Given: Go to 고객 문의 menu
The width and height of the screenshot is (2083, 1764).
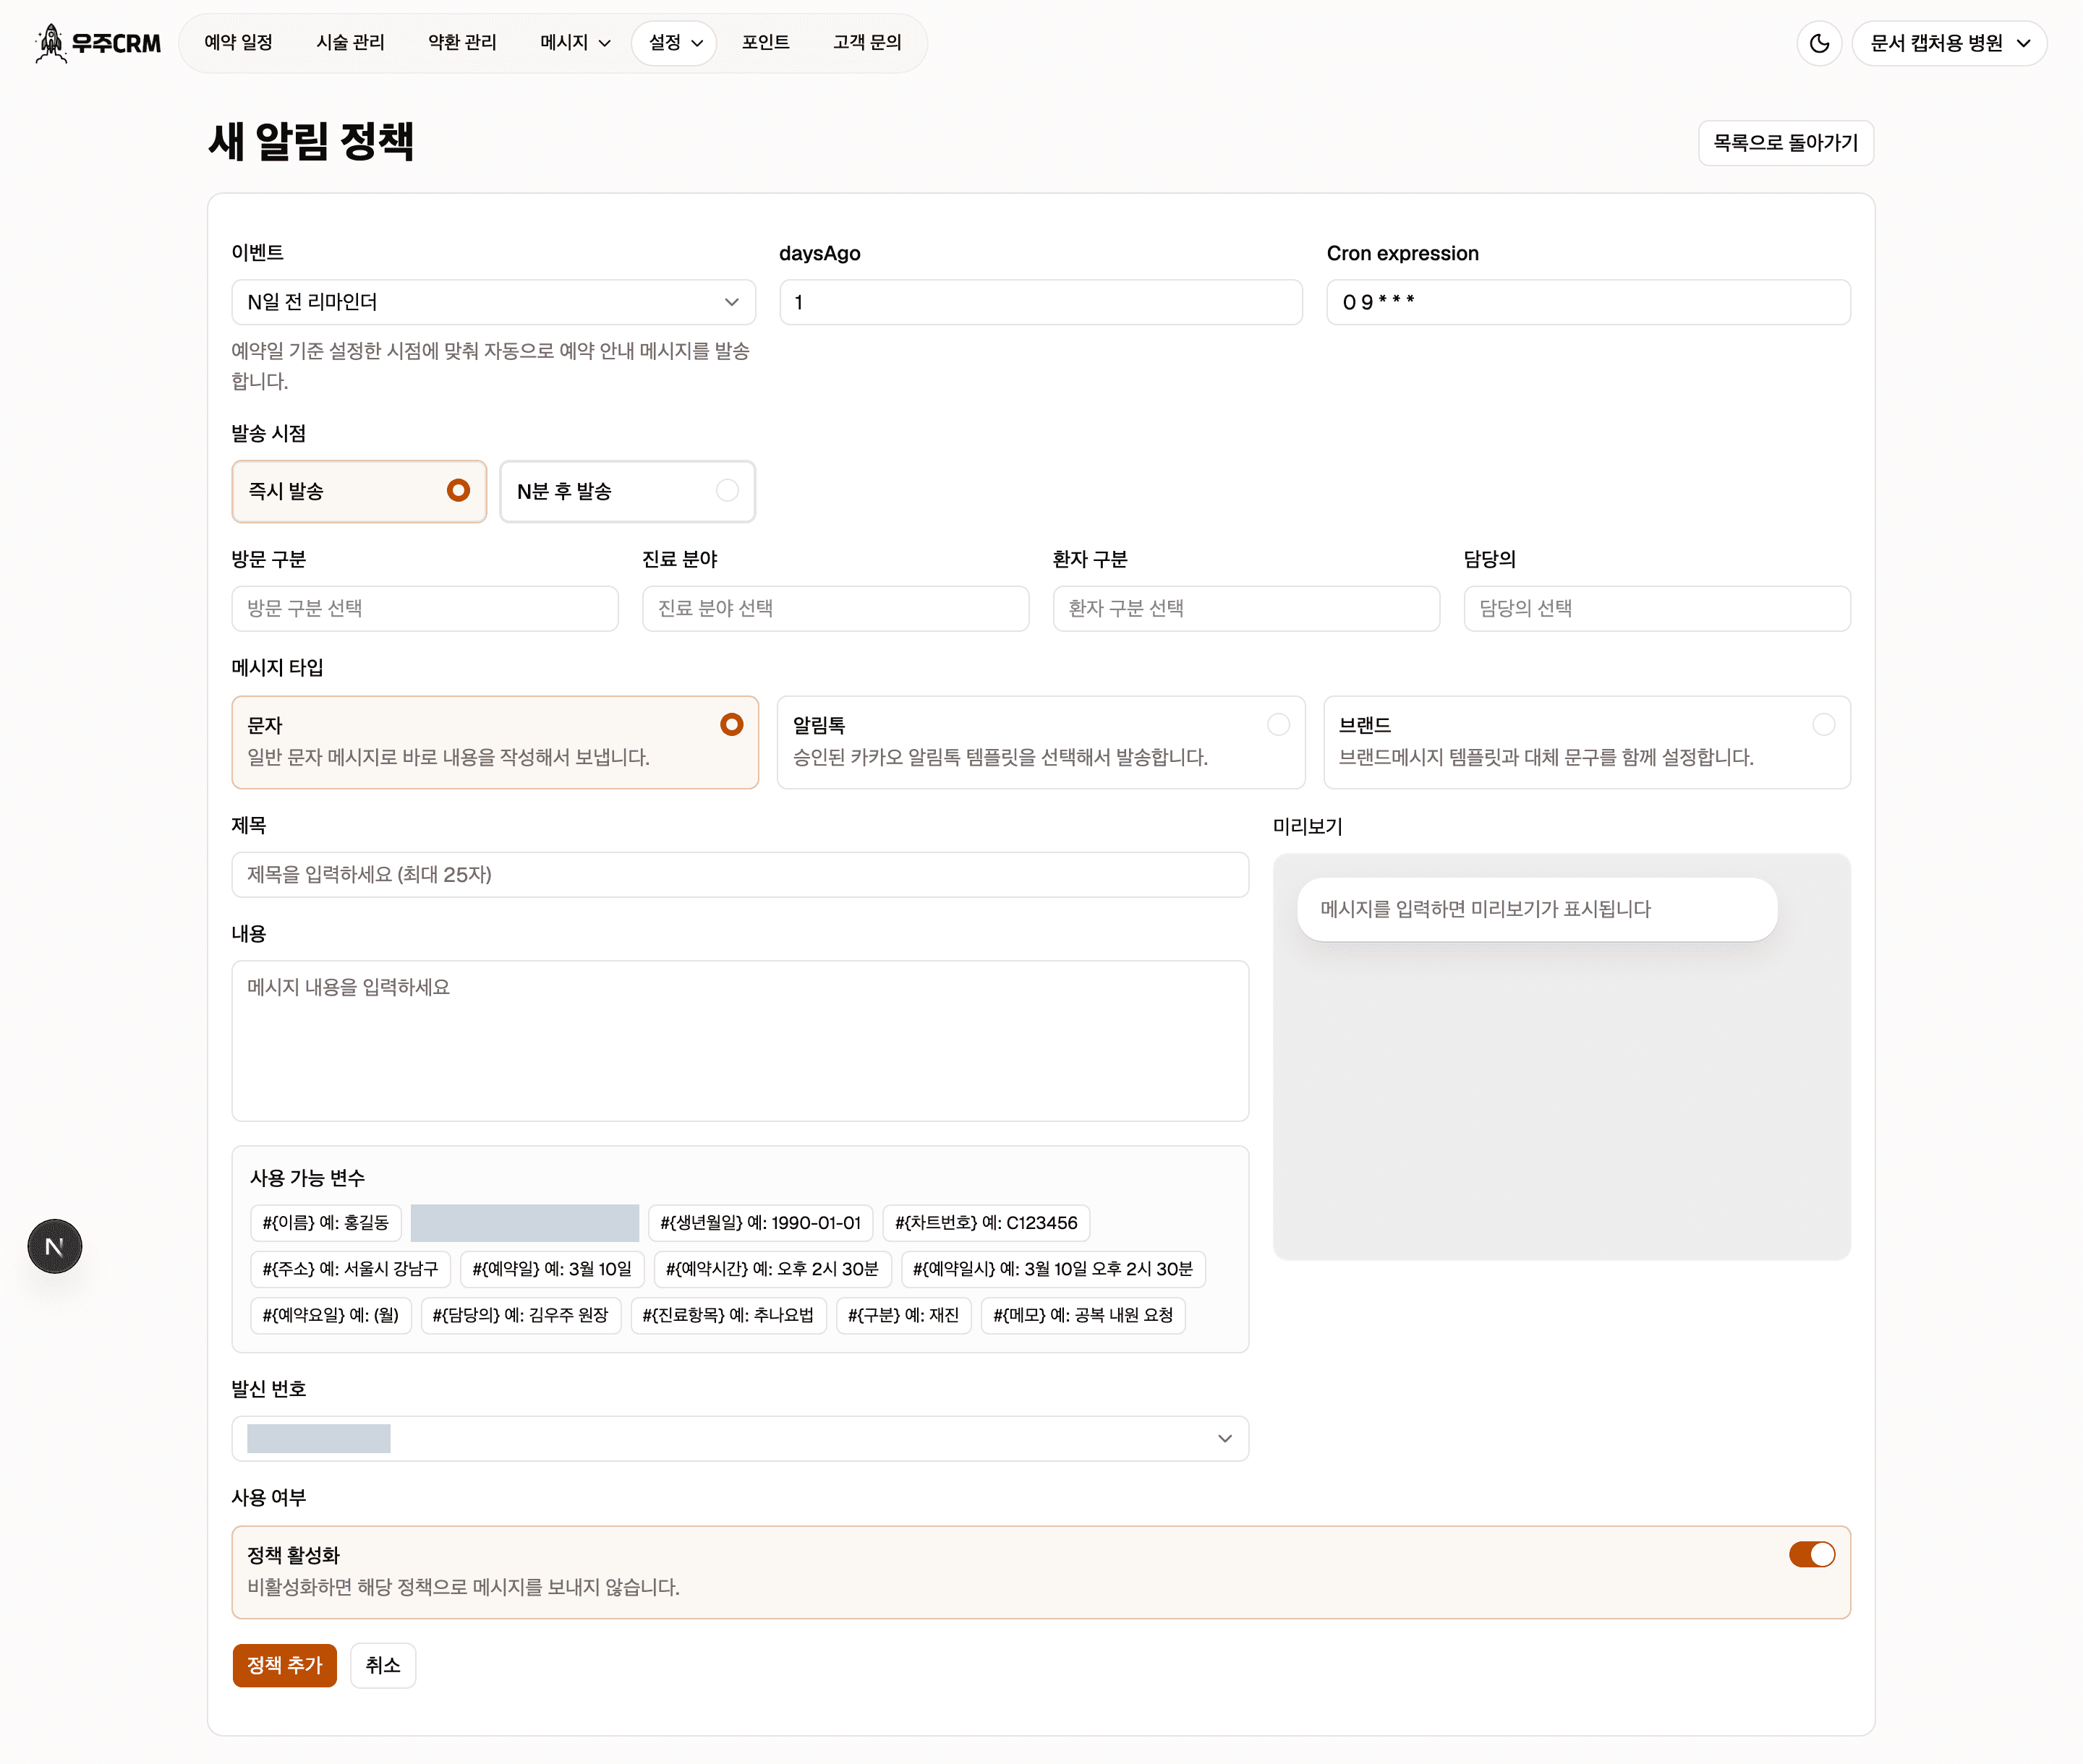Looking at the screenshot, I should coord(867,43).
